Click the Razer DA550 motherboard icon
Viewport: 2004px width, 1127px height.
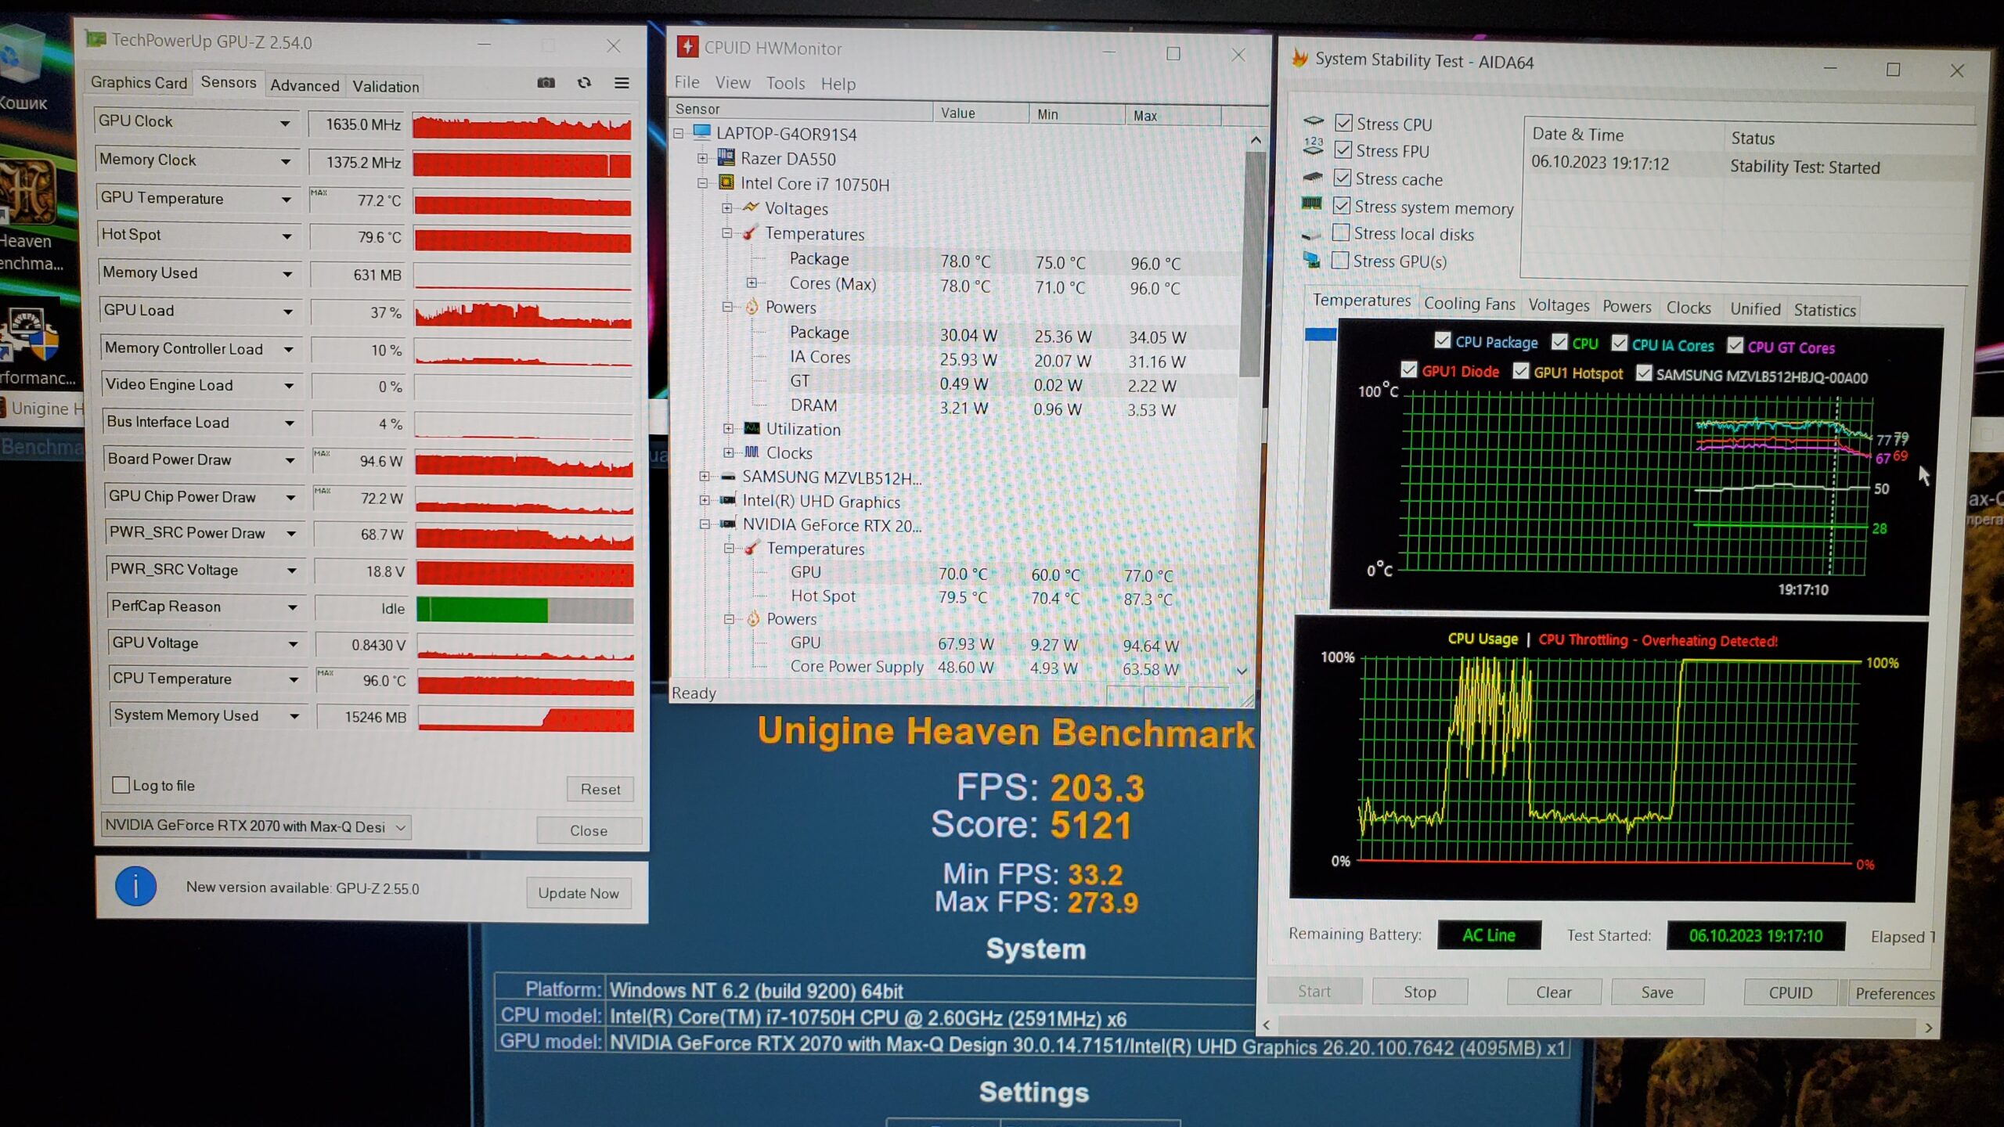pos(726,158)
